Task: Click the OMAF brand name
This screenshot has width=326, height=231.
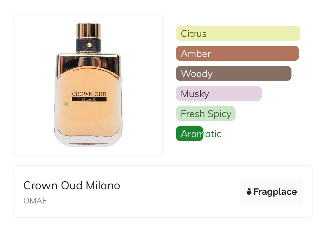Action: click(35, 201)
